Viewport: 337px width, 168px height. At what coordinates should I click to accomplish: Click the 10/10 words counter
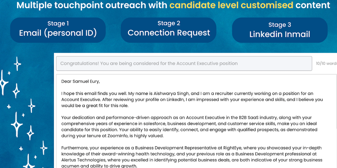[326, 63]
